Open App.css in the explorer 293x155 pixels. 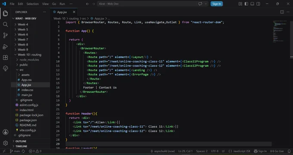tap(26, 80)
